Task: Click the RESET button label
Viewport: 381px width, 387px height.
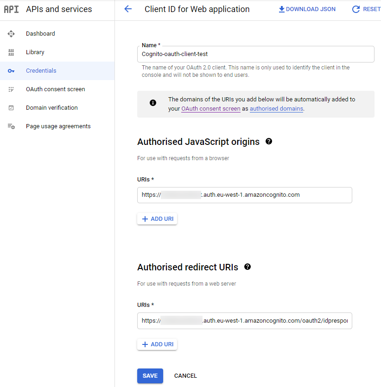Action: [x=372, y=9]
